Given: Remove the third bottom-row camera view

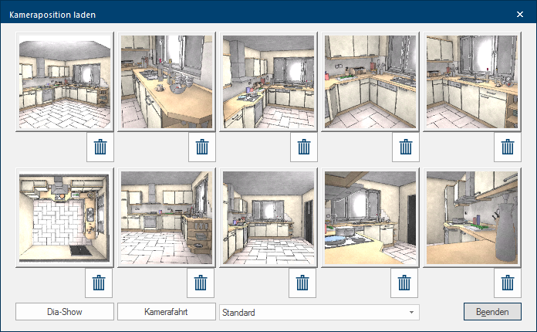Looking at the screenshot, I should (303, 283).
